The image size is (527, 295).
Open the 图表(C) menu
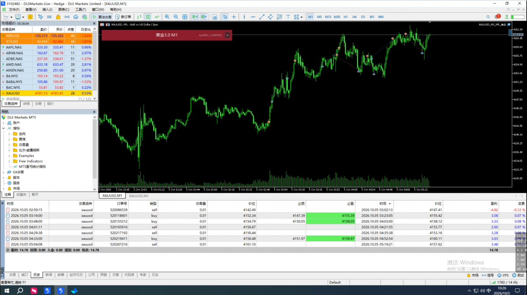pos(64,9)
